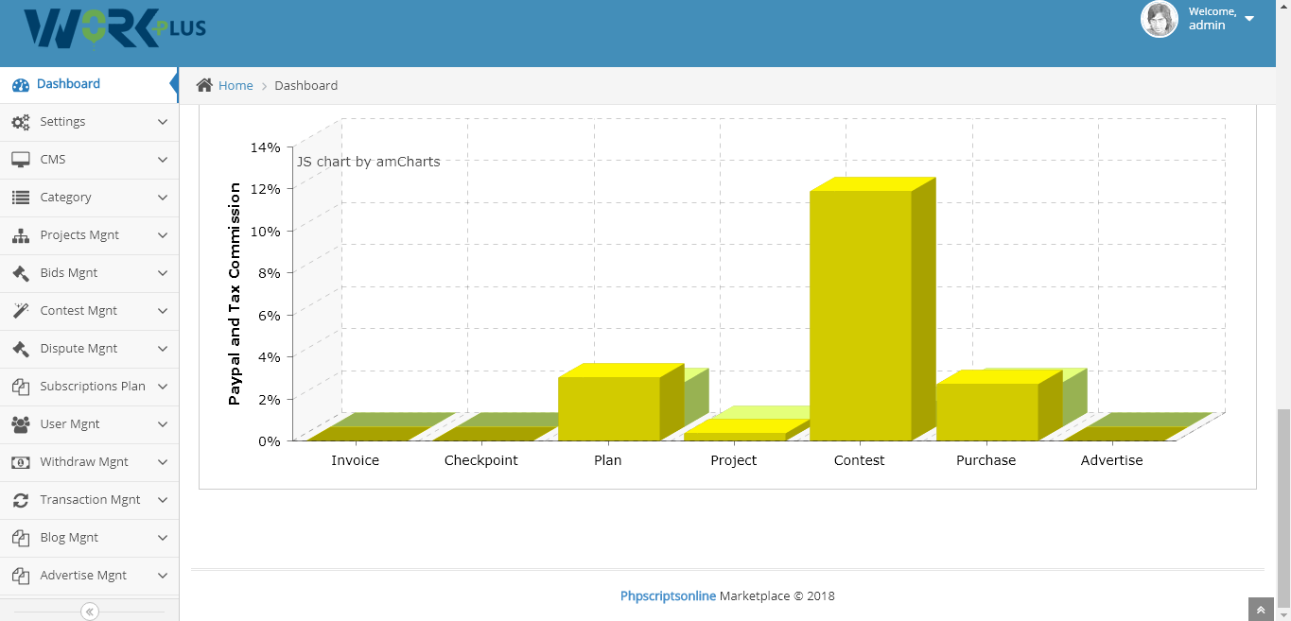Screen dimensions: 1291x621
Task: Expand the User Mgnt chevron
Action: [163, 424]
